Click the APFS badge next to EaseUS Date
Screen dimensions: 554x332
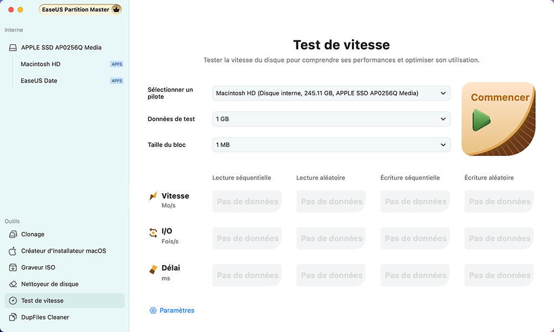116,81
